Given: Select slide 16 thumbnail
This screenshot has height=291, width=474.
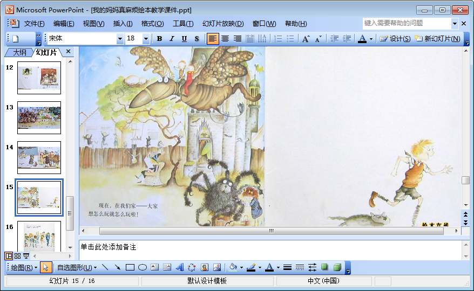Looking at the screenshot, I should [x=39, y=237].
